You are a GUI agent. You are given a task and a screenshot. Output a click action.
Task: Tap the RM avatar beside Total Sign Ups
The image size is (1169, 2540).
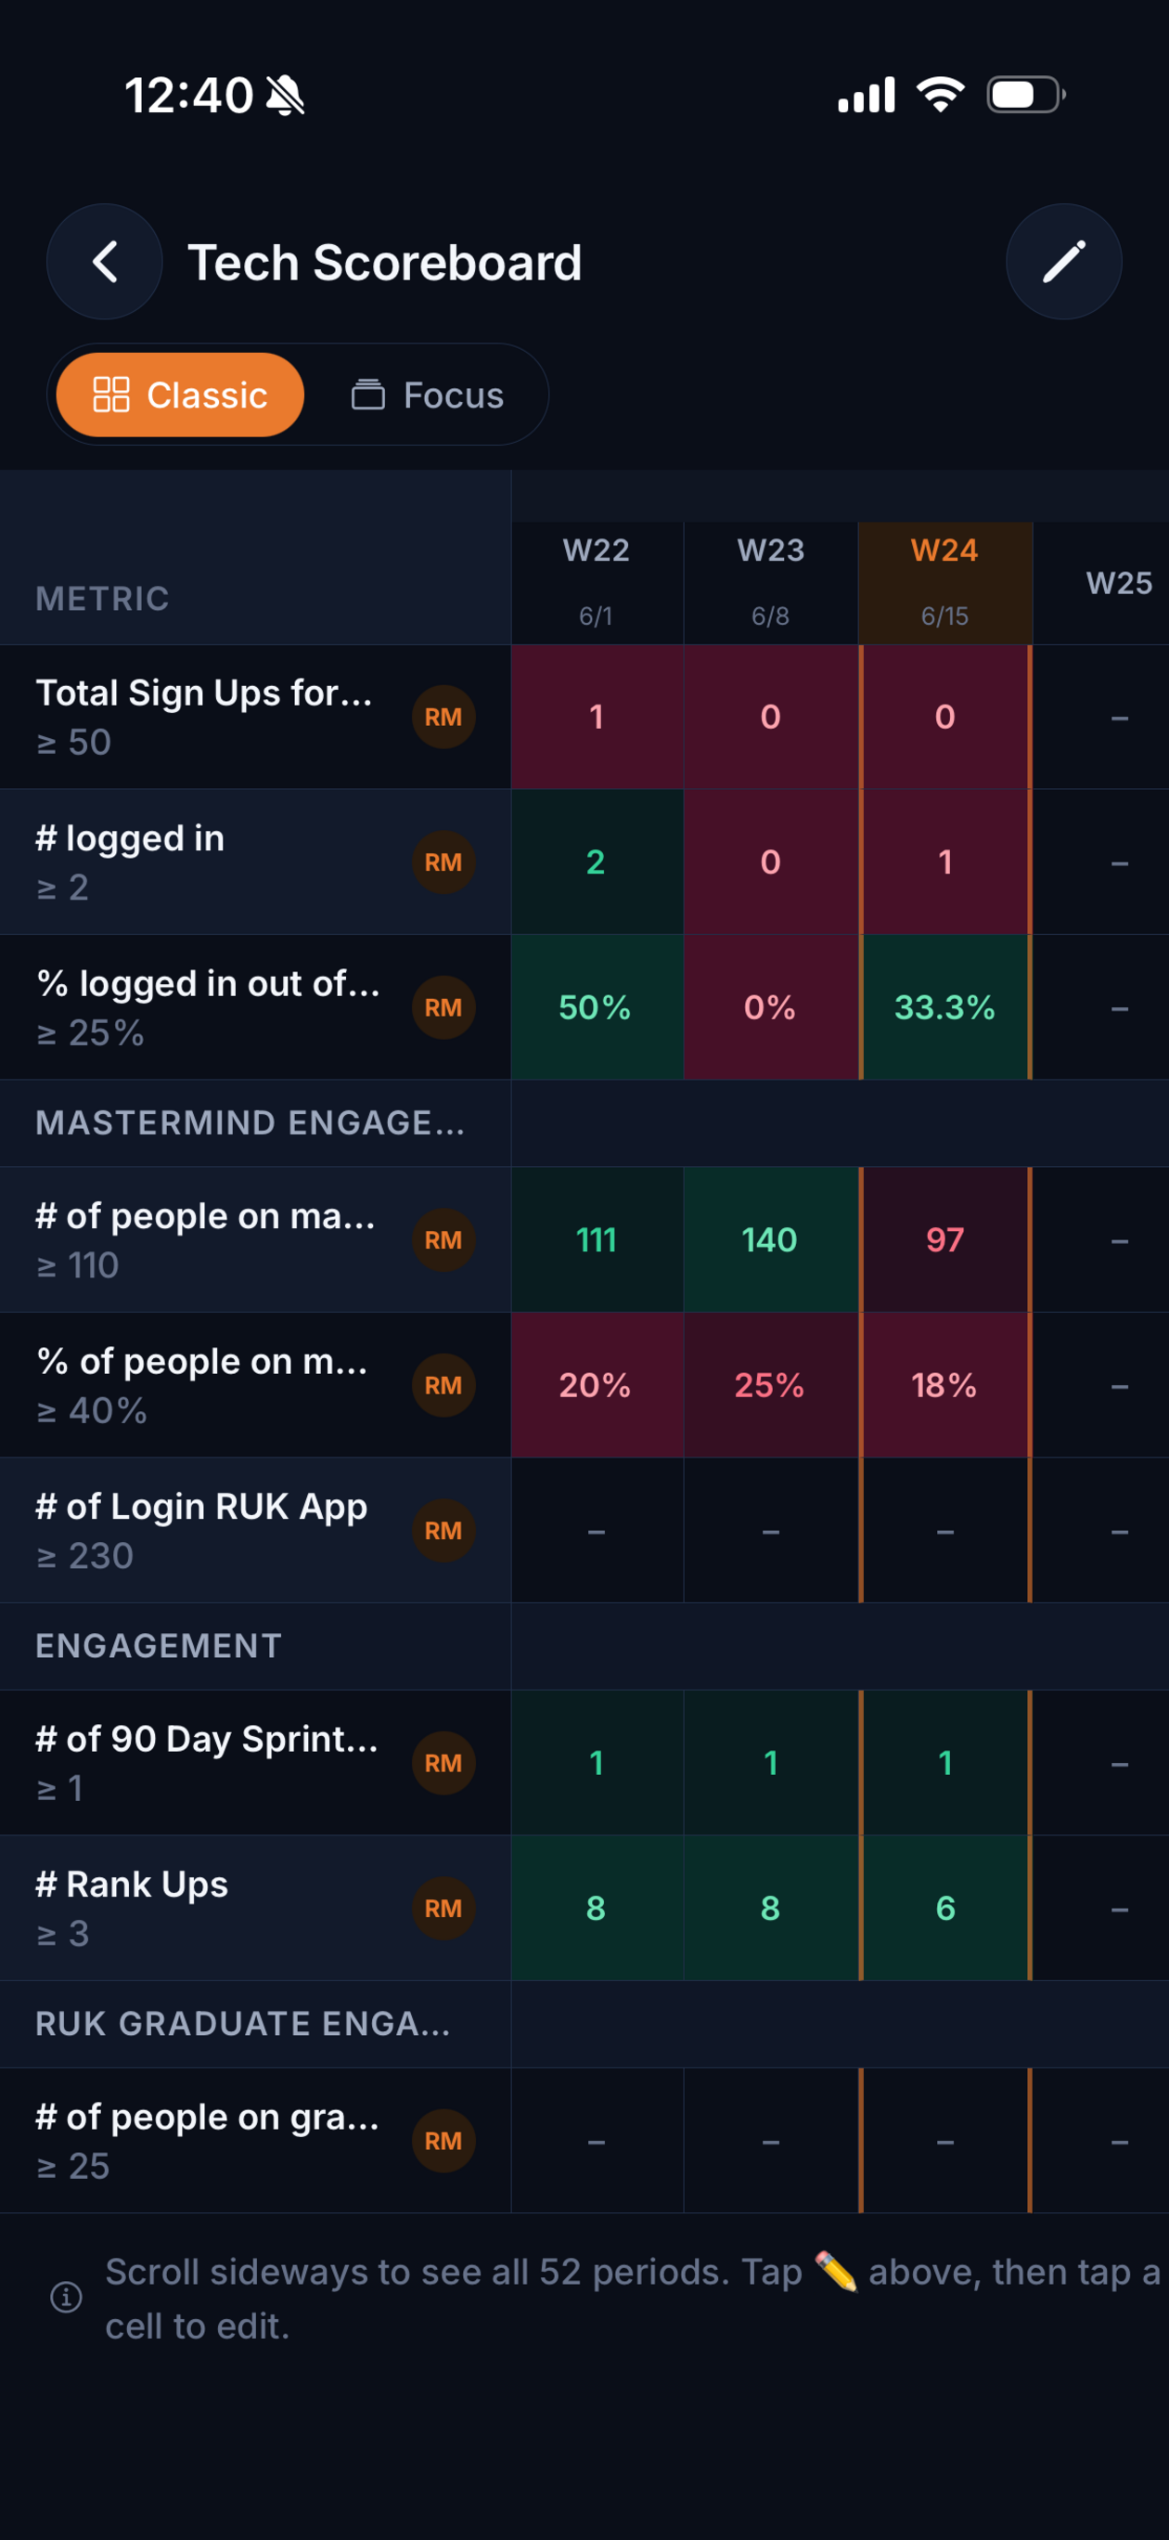[x=443, y=717]
